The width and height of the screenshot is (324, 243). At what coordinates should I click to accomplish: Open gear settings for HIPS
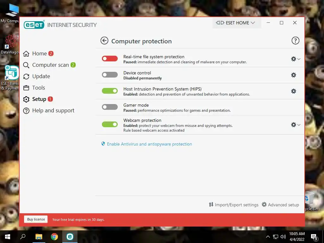point(293,91)
